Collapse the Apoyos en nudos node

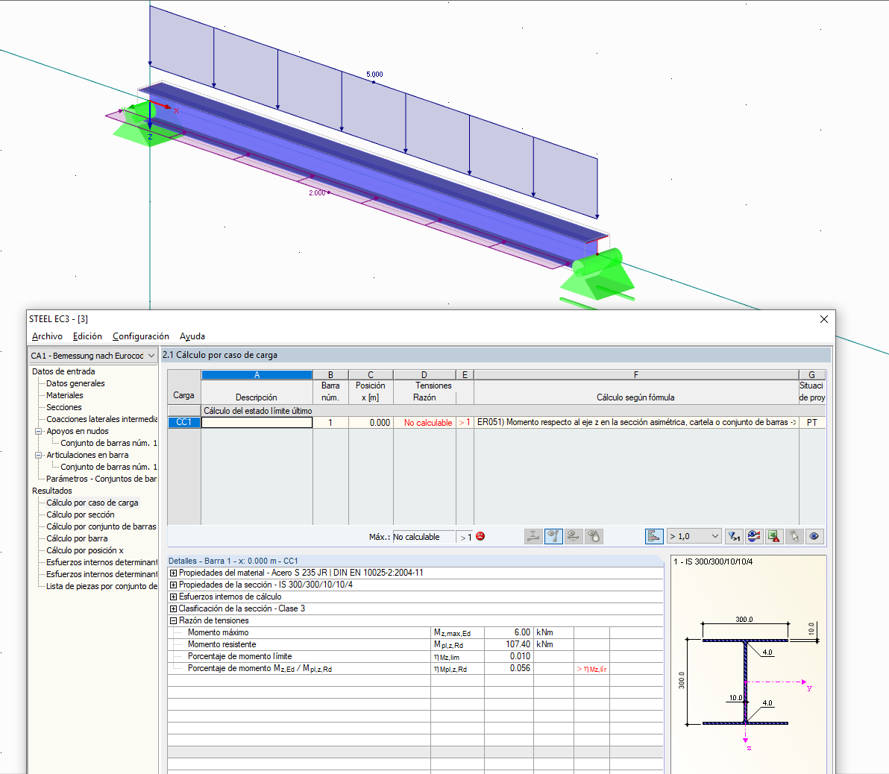pos(39,431)
